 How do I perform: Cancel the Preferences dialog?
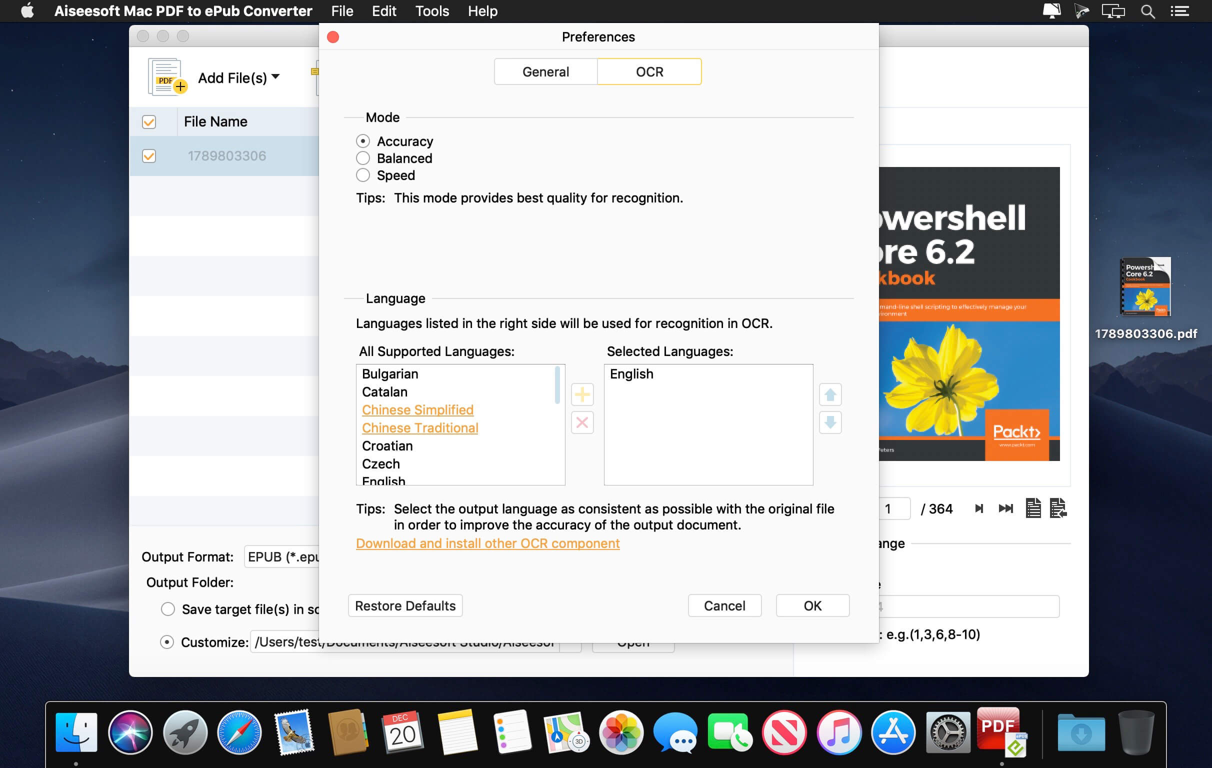tap(724, 605)
